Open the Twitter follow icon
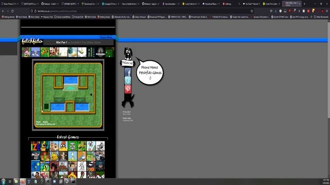The image size is (330, 185). point(128,81)
